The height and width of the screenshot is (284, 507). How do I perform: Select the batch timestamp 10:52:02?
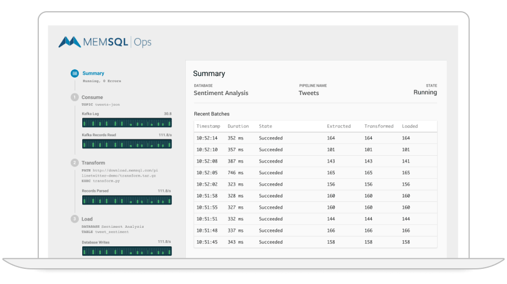tap(207, 184)
